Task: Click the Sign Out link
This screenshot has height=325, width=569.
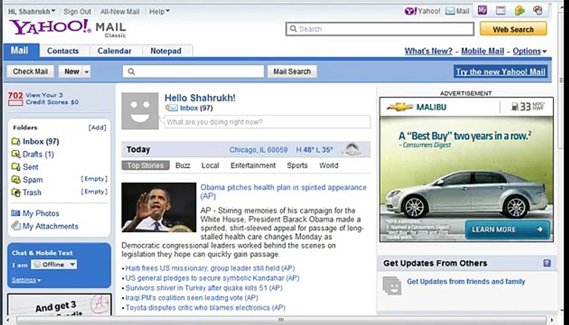Action: 77,11
